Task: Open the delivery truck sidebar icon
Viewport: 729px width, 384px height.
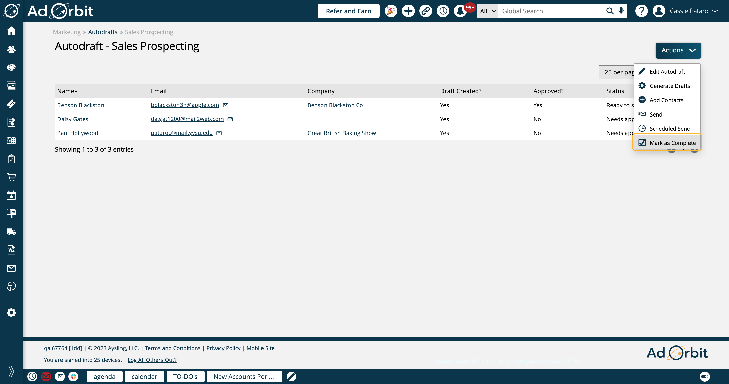Action: (11, 232)
